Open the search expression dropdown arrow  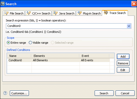tap(129, 26)
